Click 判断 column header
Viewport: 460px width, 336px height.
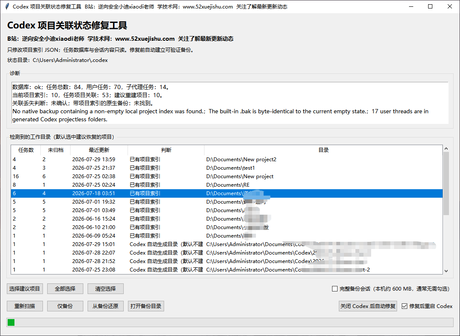pyautogui.click(x=166, y=150)
